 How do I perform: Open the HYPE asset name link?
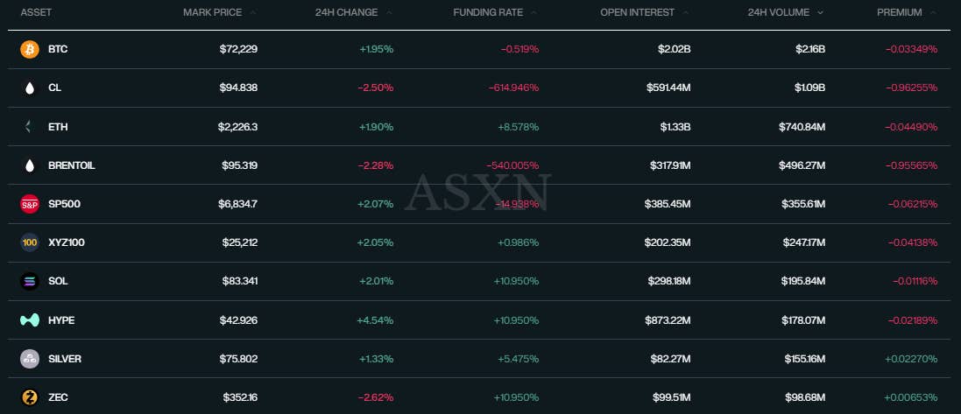pyautogui.click(x=61, y=320)
